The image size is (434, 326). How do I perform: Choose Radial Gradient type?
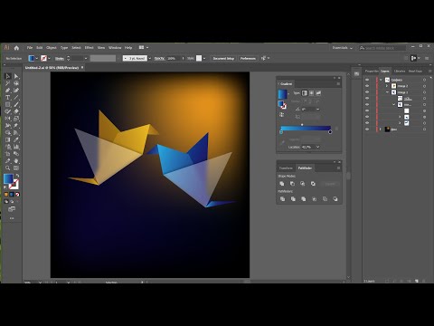click(x=311, y=93)
